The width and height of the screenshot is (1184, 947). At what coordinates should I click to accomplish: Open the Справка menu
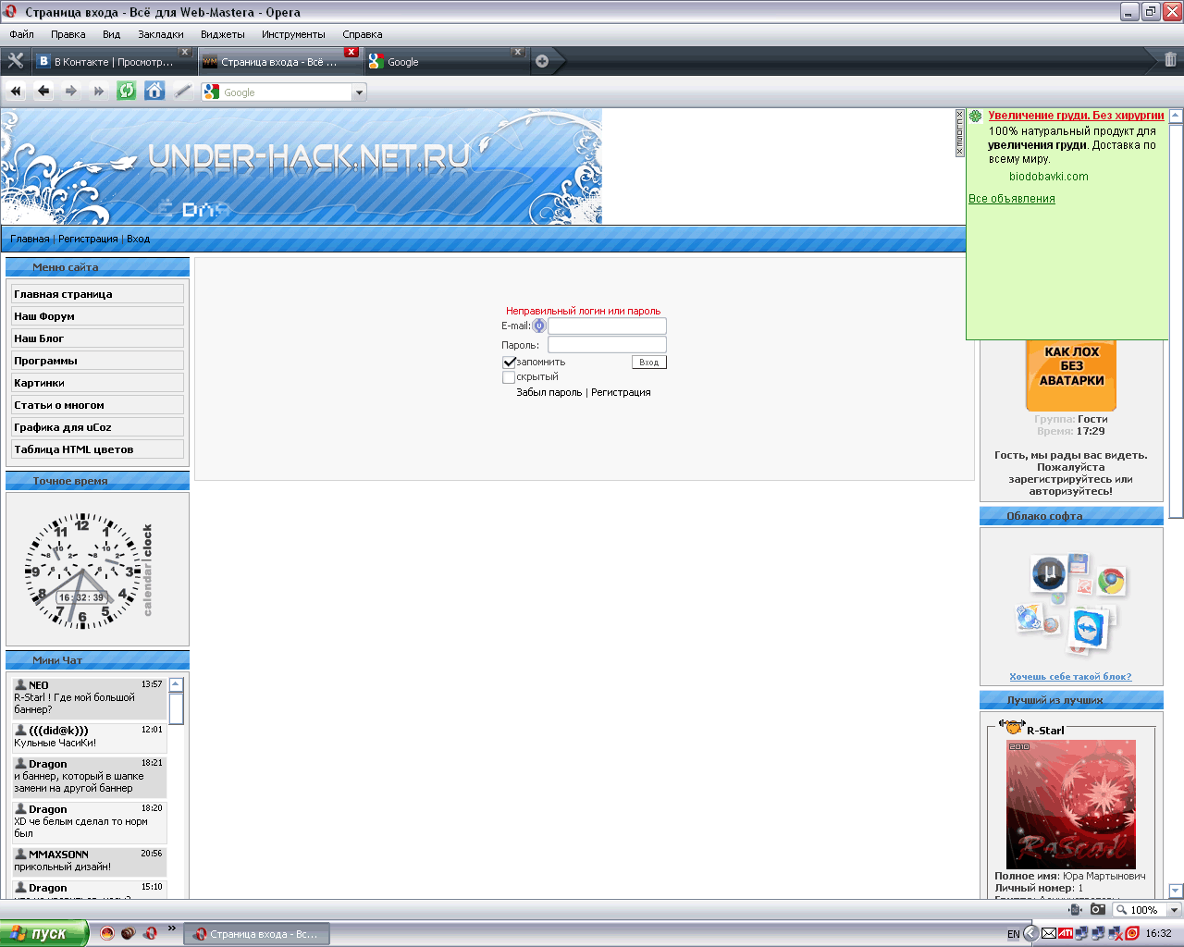click(x=363, y=34)
